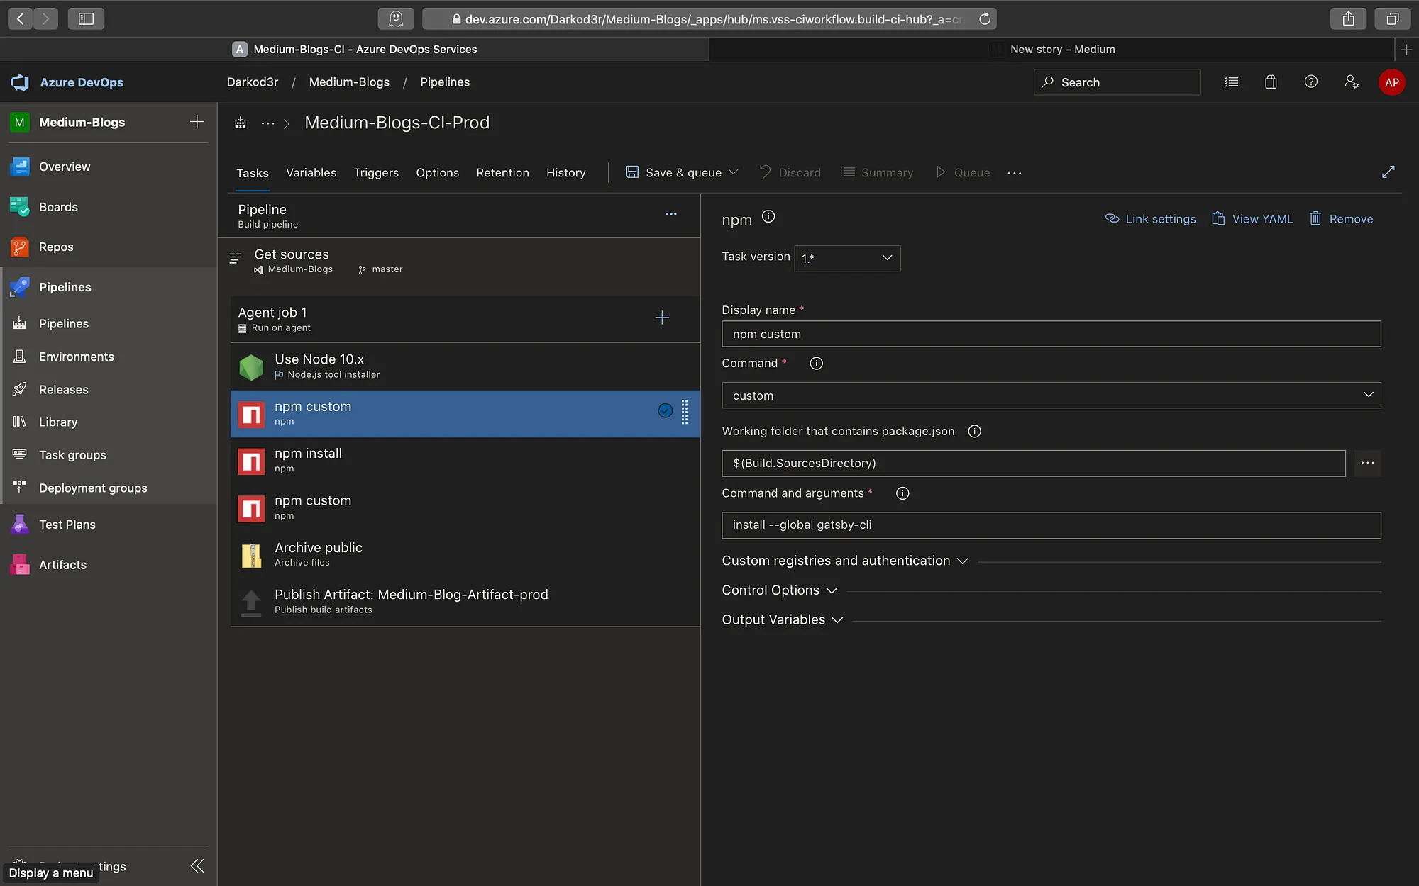The height and width of the screenshot is (886, 1419).
Task: Remove the npm task
Action: coord(1341,219)
